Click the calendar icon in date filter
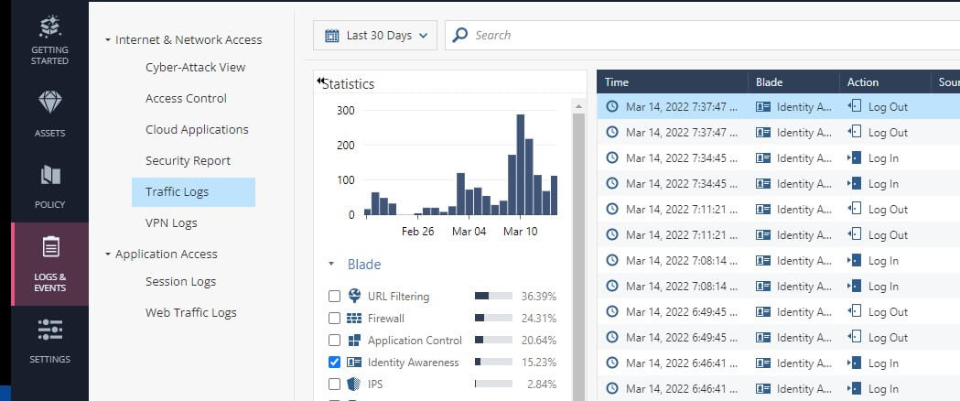This screenshot has width=960, height=401. click(332, 36)
